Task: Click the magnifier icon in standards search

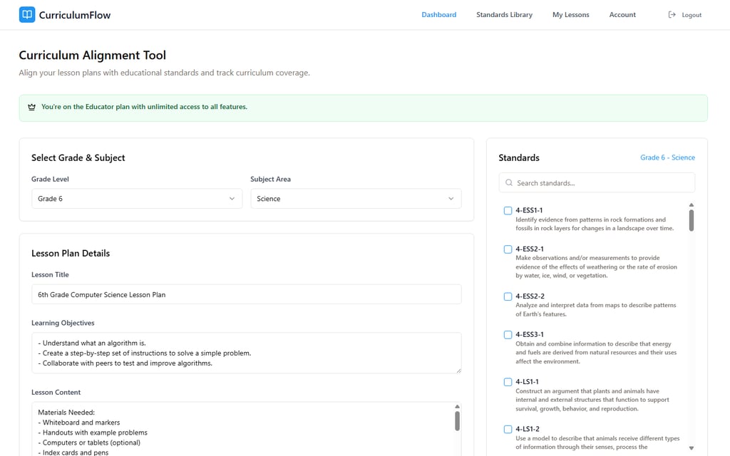Action: tap(509, 183)
